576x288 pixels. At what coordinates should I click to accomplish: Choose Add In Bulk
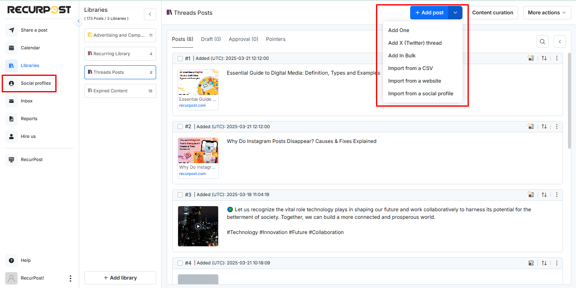point(402,56)
